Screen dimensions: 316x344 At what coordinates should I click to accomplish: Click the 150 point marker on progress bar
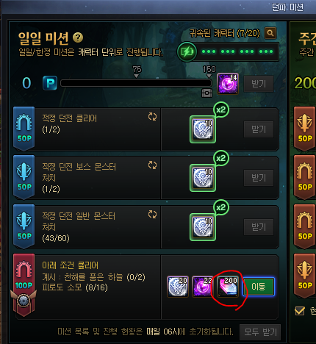tap(209, 71)
